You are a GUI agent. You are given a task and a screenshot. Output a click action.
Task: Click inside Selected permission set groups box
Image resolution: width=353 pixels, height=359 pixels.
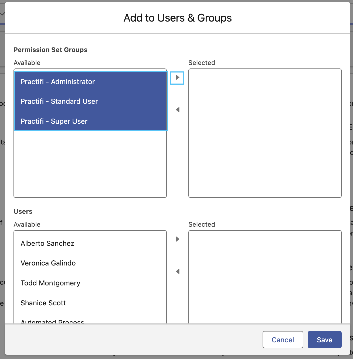pos(265,133)
